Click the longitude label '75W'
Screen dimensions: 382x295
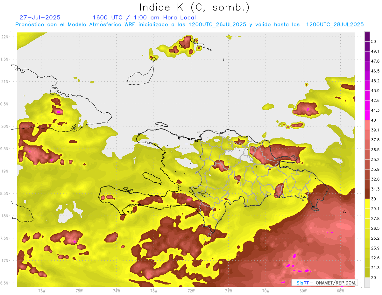pos(79,291)
